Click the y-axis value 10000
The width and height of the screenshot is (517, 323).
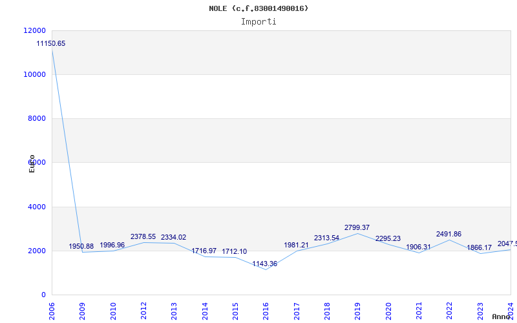coord(35,74)
